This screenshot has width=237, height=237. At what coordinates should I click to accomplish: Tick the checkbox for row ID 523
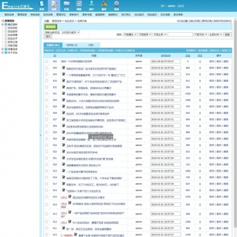[x=46, y=145]
